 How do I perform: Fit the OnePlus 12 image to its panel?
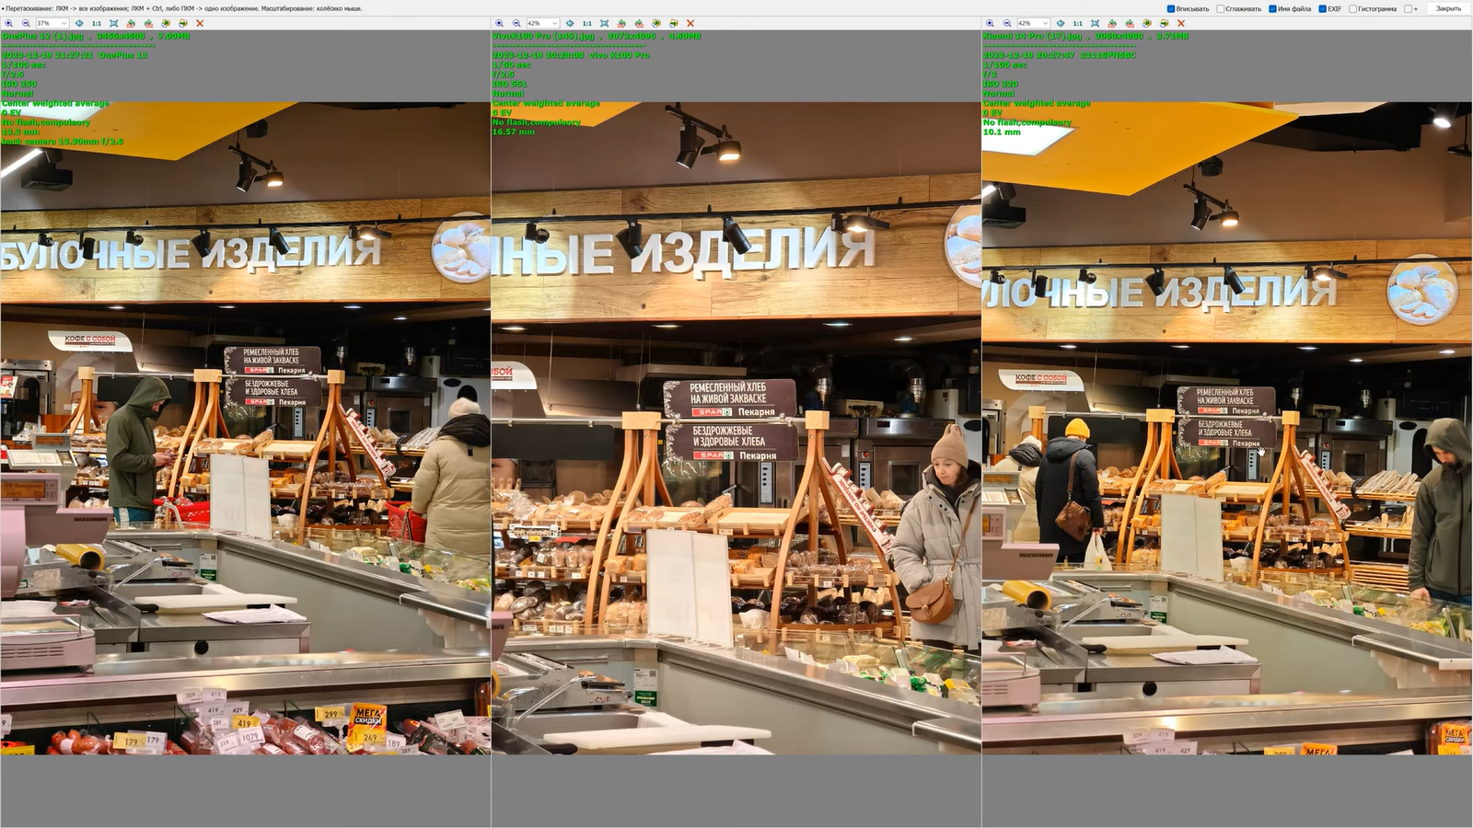click(x=113, y=23)
